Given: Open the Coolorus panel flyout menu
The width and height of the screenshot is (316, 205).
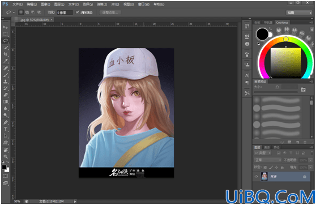Looking at the screenshot, I should click(x=311, y=23).
